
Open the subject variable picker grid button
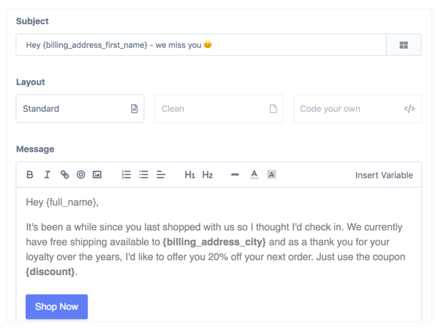click(403, 45)
